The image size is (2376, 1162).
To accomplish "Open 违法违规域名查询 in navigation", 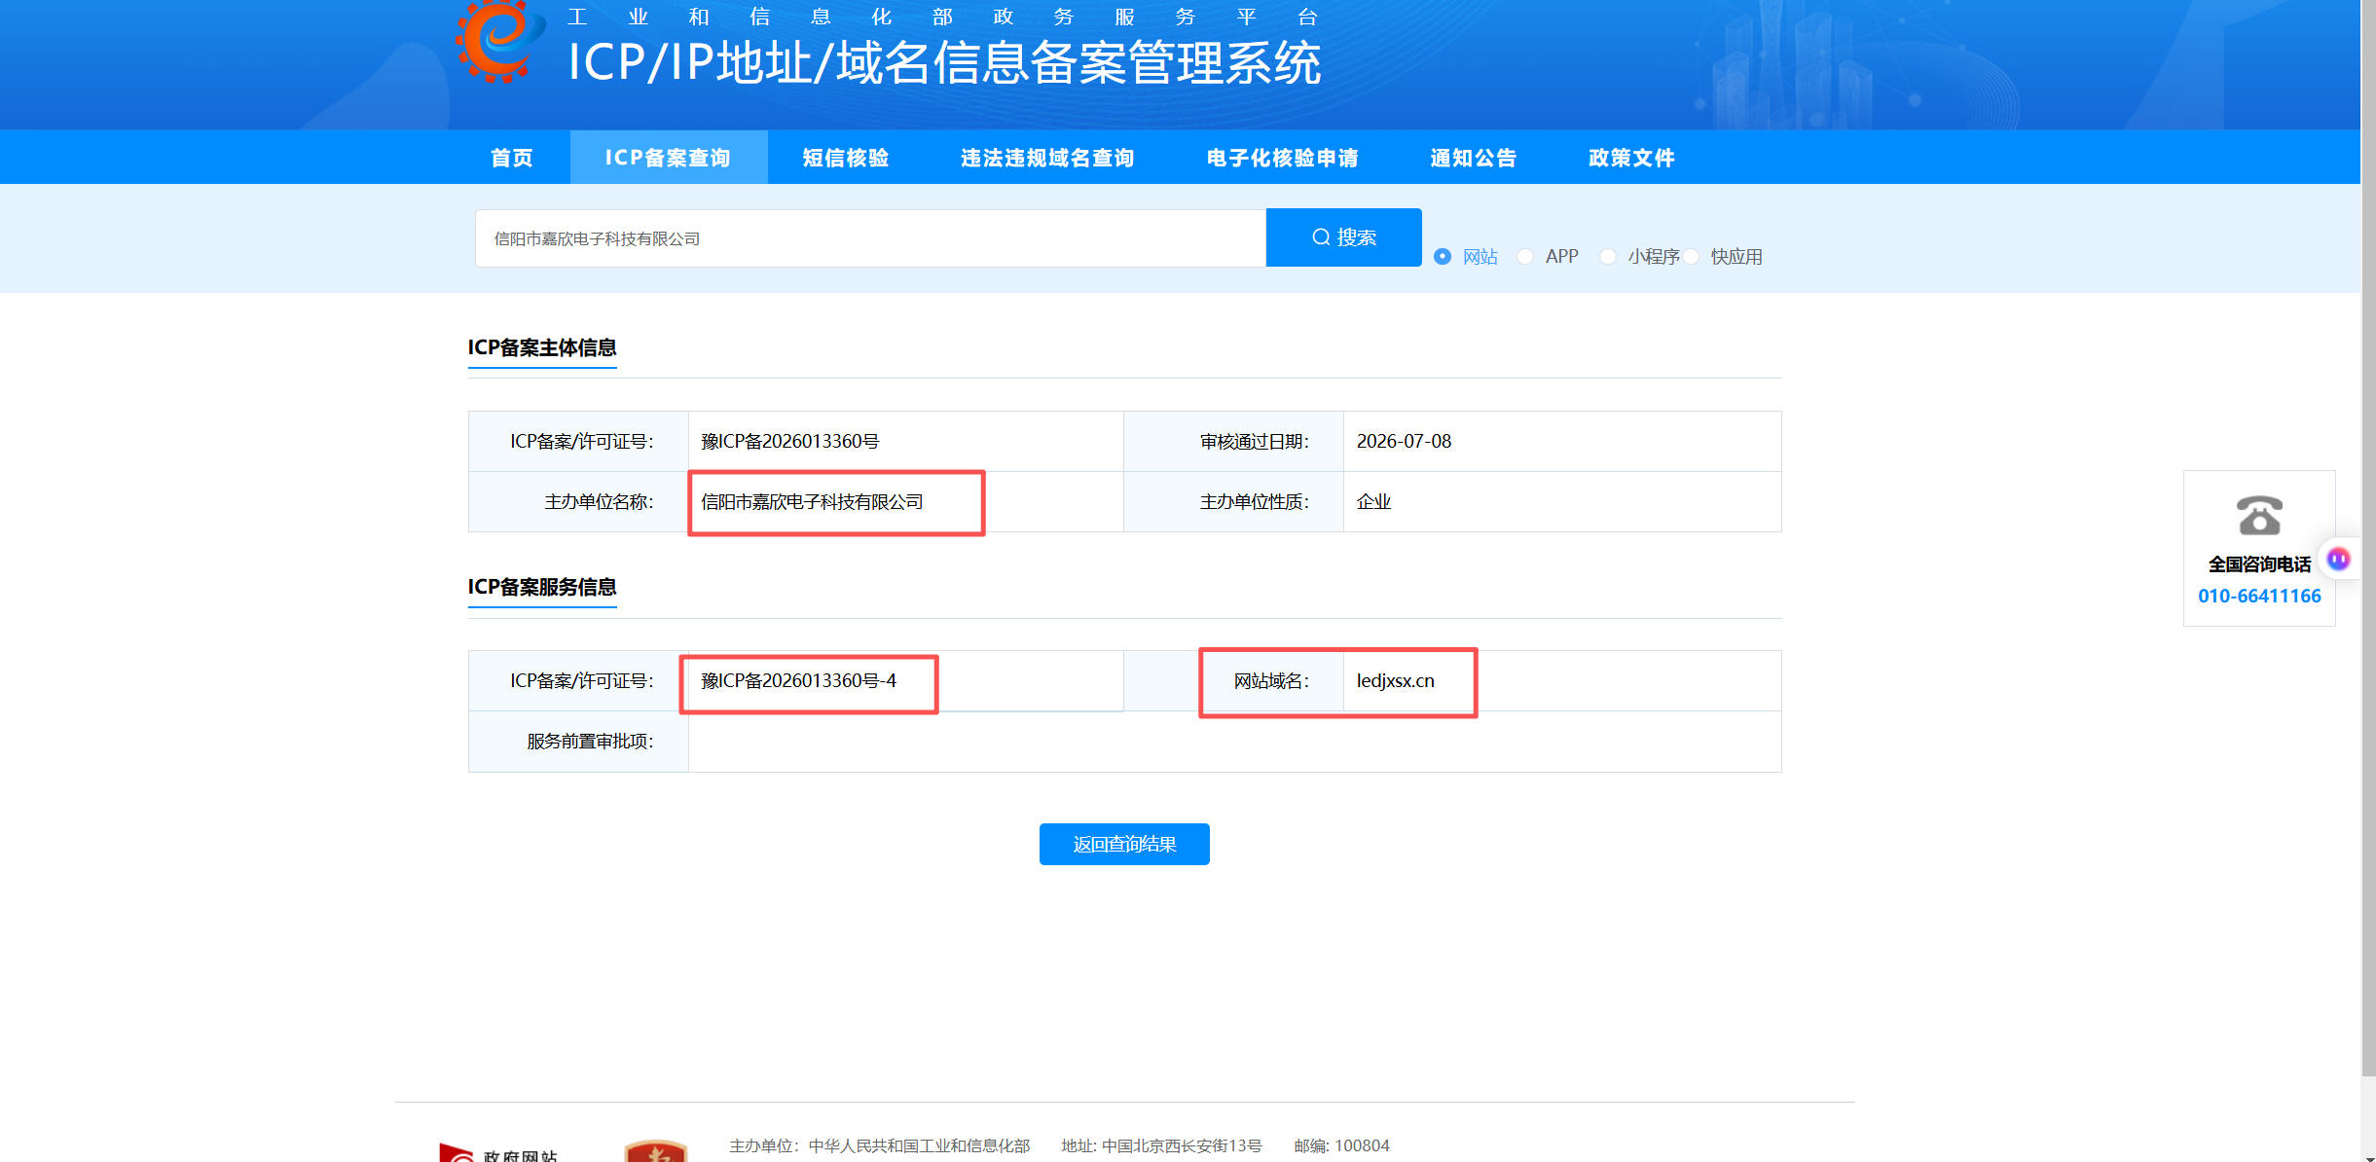I will point(1047,158).
